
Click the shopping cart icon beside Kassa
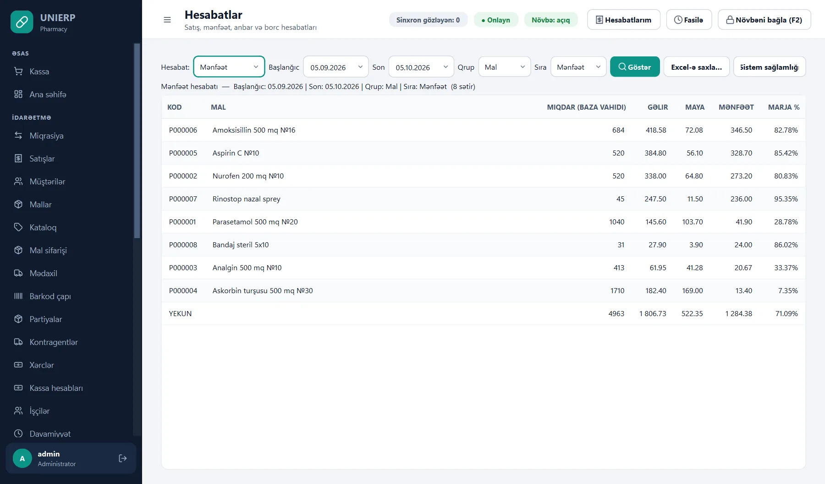(x=18, y=71)
